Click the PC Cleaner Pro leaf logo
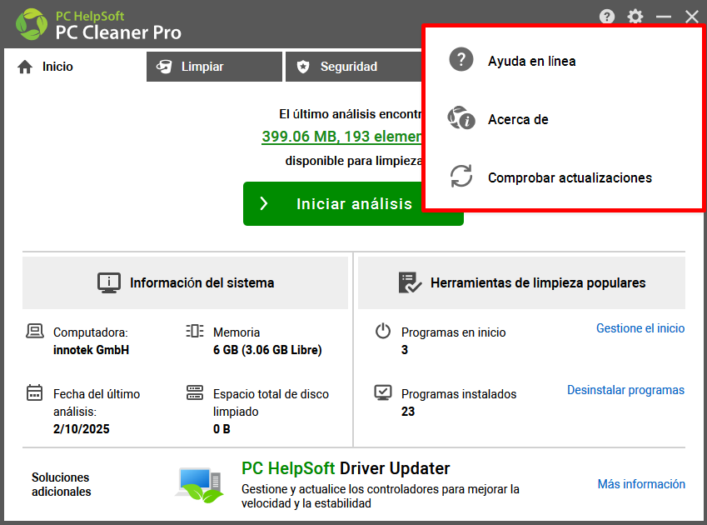This screenshot has width=707, height=525. tap(31, 24)
